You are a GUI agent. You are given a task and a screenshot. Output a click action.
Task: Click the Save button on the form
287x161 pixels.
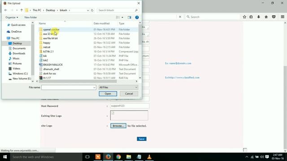[x=142, y=139]
